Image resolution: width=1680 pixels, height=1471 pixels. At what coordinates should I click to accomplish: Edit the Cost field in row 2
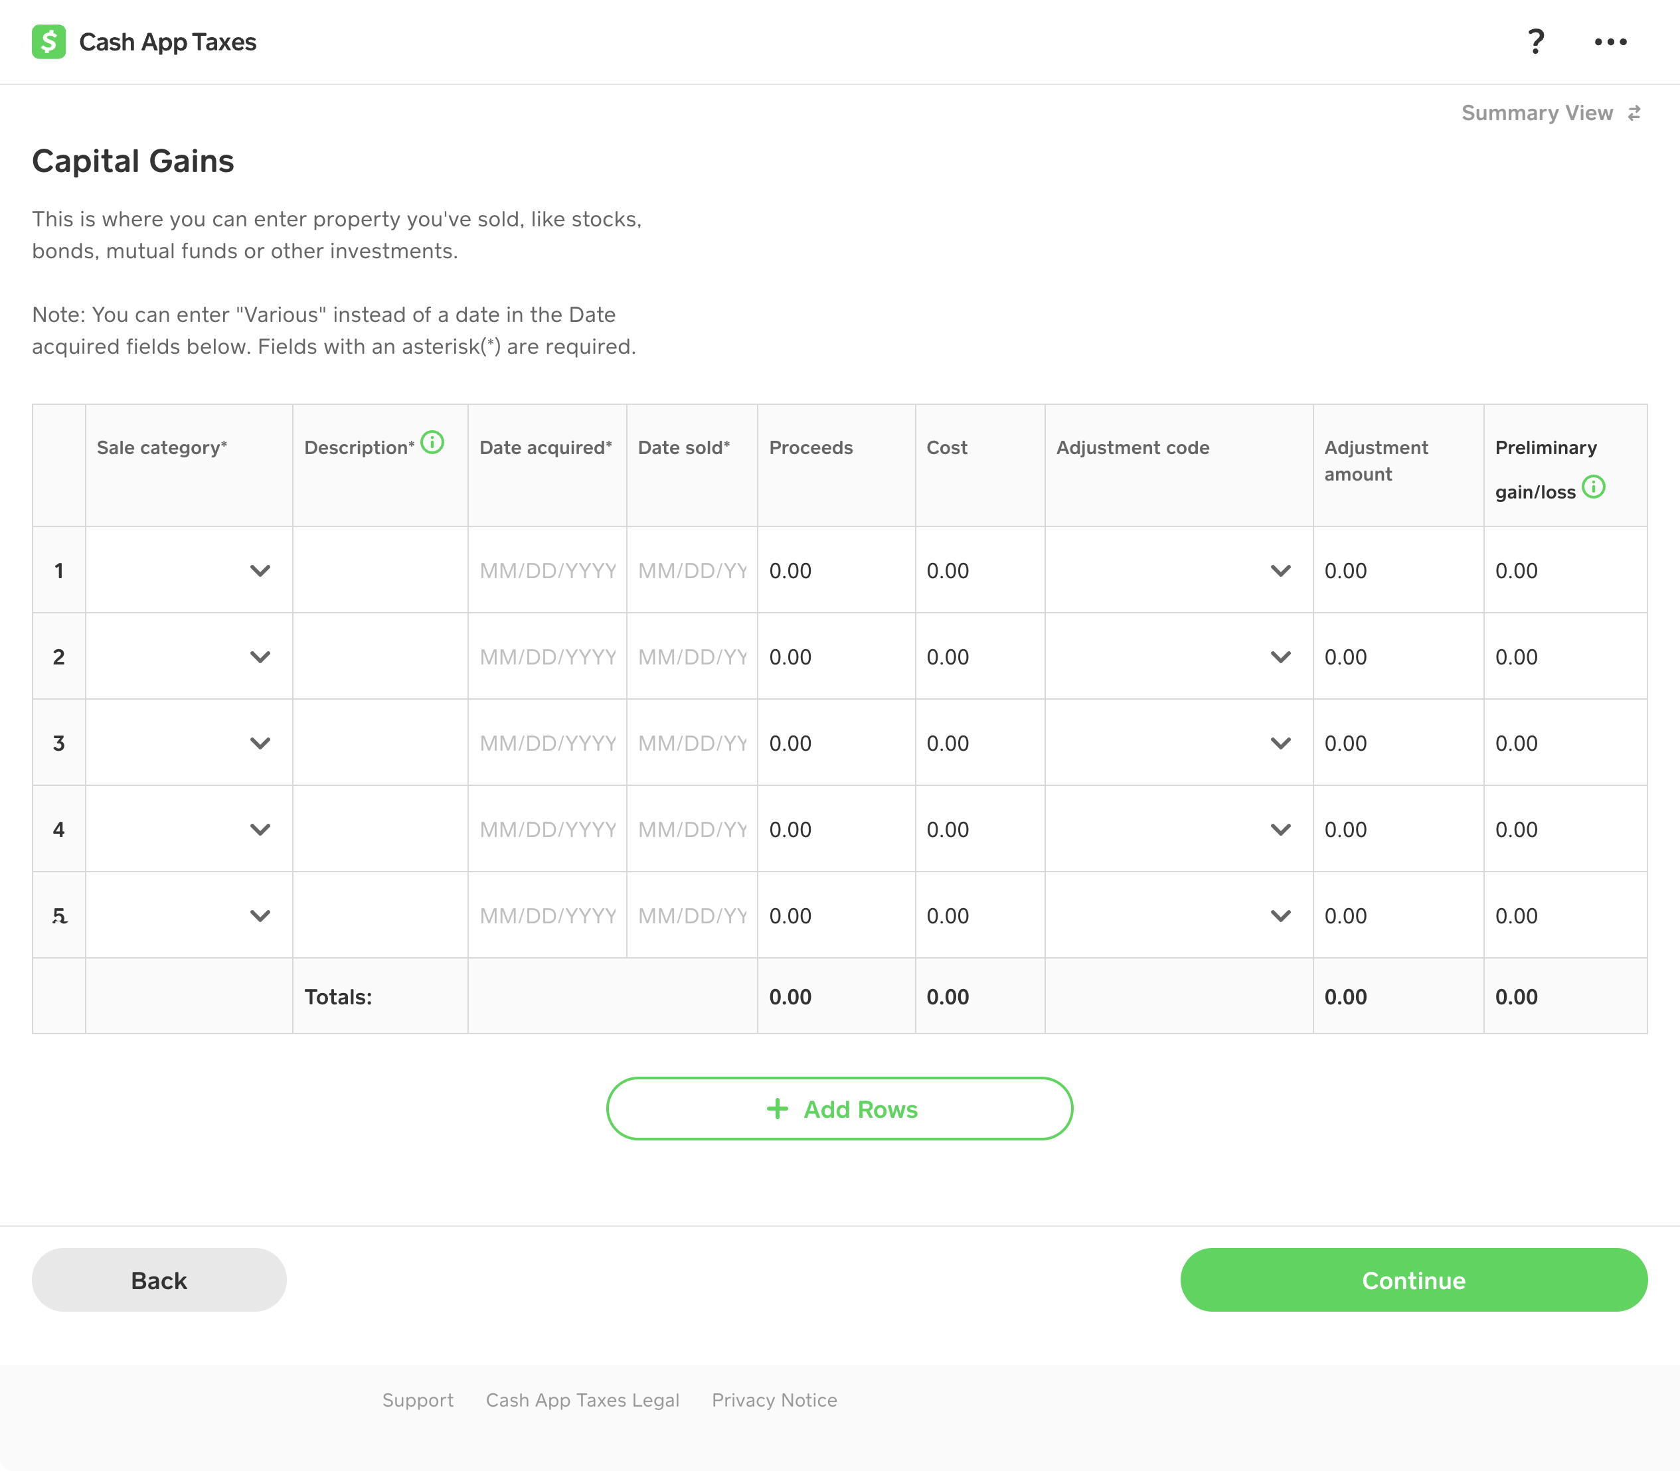pos(979,657)
